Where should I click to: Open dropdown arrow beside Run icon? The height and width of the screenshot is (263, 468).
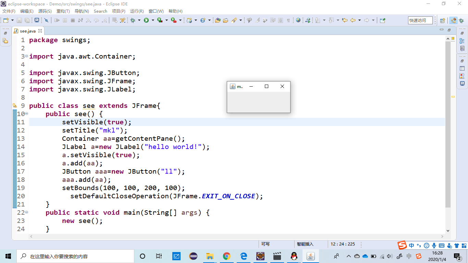point(153,20)
